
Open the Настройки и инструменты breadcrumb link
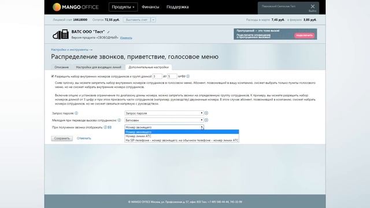click(69, 50)
